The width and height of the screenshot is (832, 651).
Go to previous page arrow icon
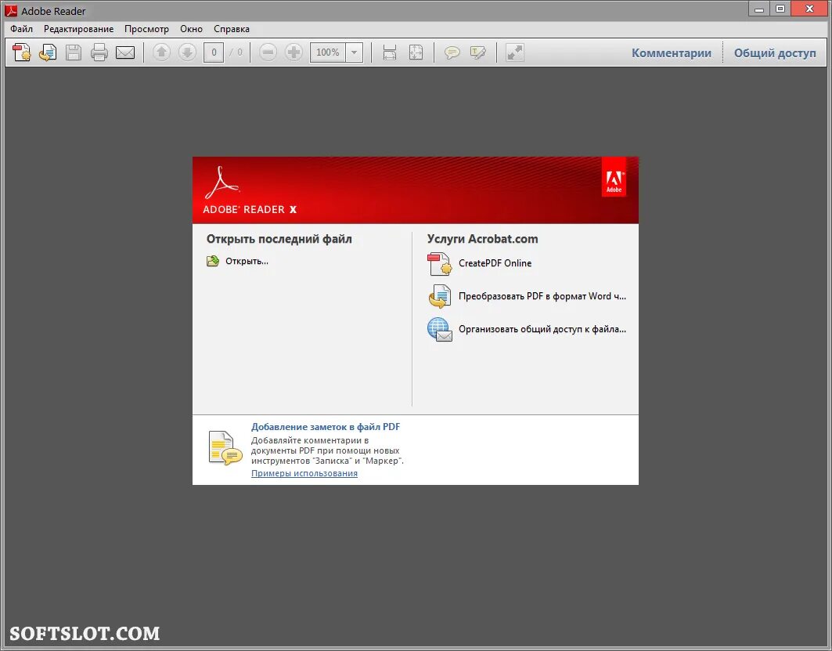pos(161,52)
